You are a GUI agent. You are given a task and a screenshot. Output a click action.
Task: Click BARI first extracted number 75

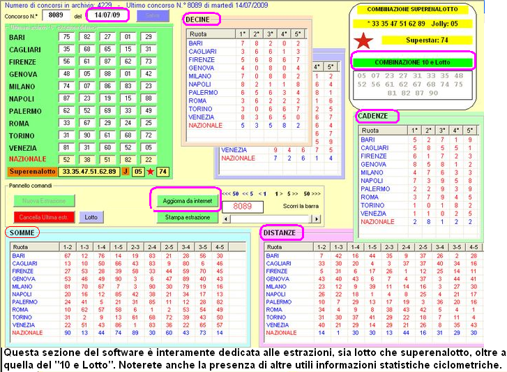tap(67, 37)
